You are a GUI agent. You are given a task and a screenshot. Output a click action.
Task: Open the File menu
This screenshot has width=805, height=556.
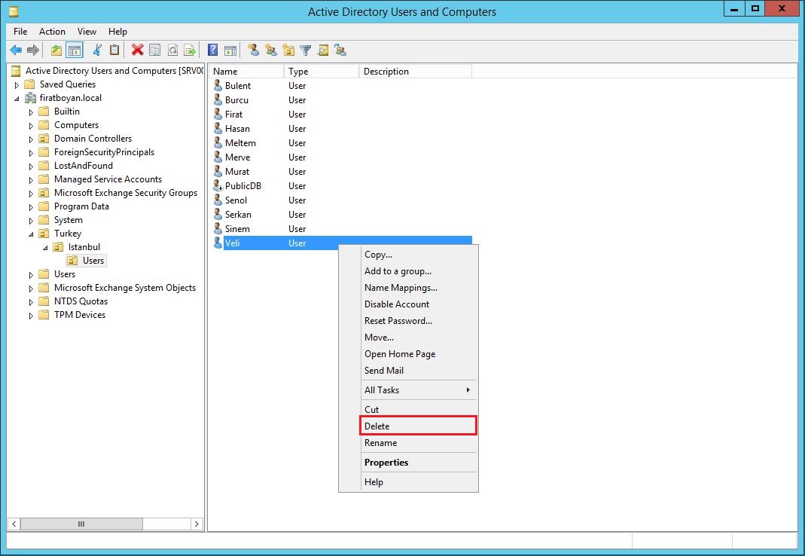click(x=20, y=32)
